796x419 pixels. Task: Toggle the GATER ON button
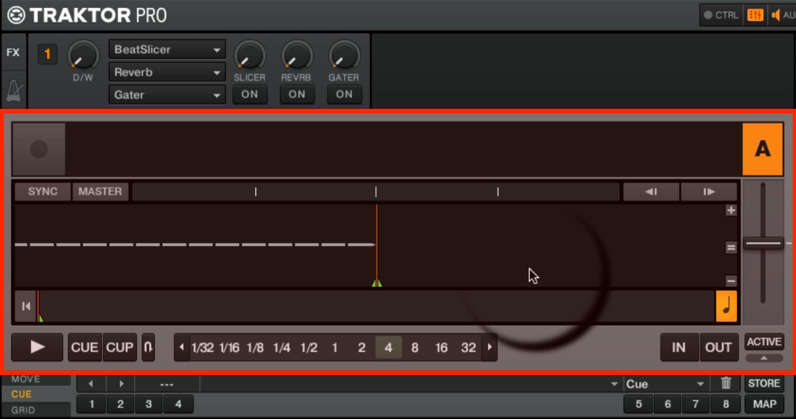coord(344,94)
